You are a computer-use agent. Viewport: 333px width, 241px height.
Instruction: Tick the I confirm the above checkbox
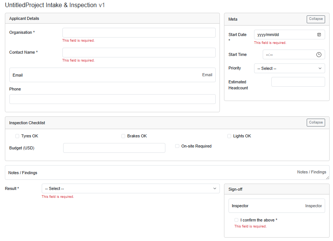[x=236, y=220]
